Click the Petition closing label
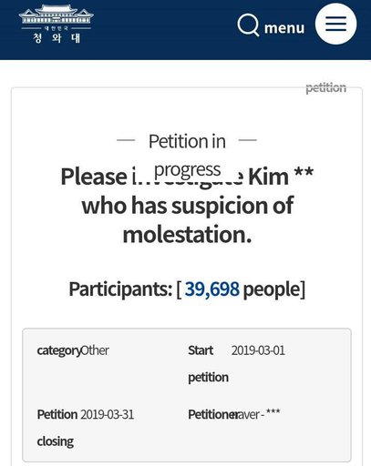 pyautogui.click(x=57, y=428)
